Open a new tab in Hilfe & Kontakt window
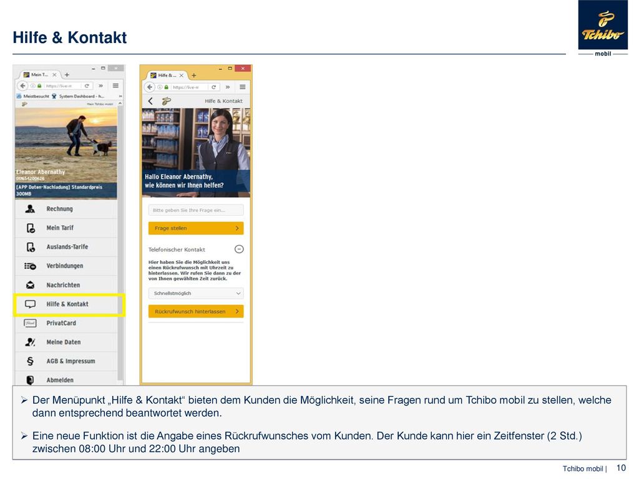Screen dimensions: 639x479 [x=194, y=75]
